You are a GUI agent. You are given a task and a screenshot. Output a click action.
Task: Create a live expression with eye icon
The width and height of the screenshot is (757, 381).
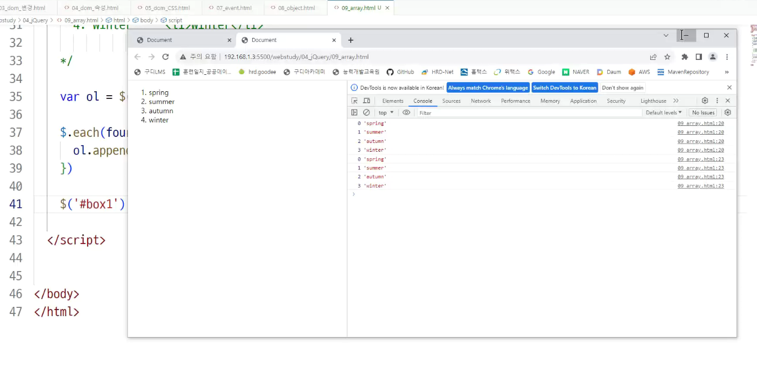[406, 112]
